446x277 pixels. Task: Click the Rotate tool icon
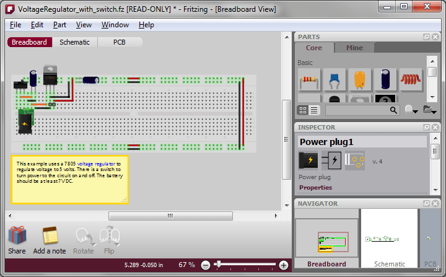(85, 237)
